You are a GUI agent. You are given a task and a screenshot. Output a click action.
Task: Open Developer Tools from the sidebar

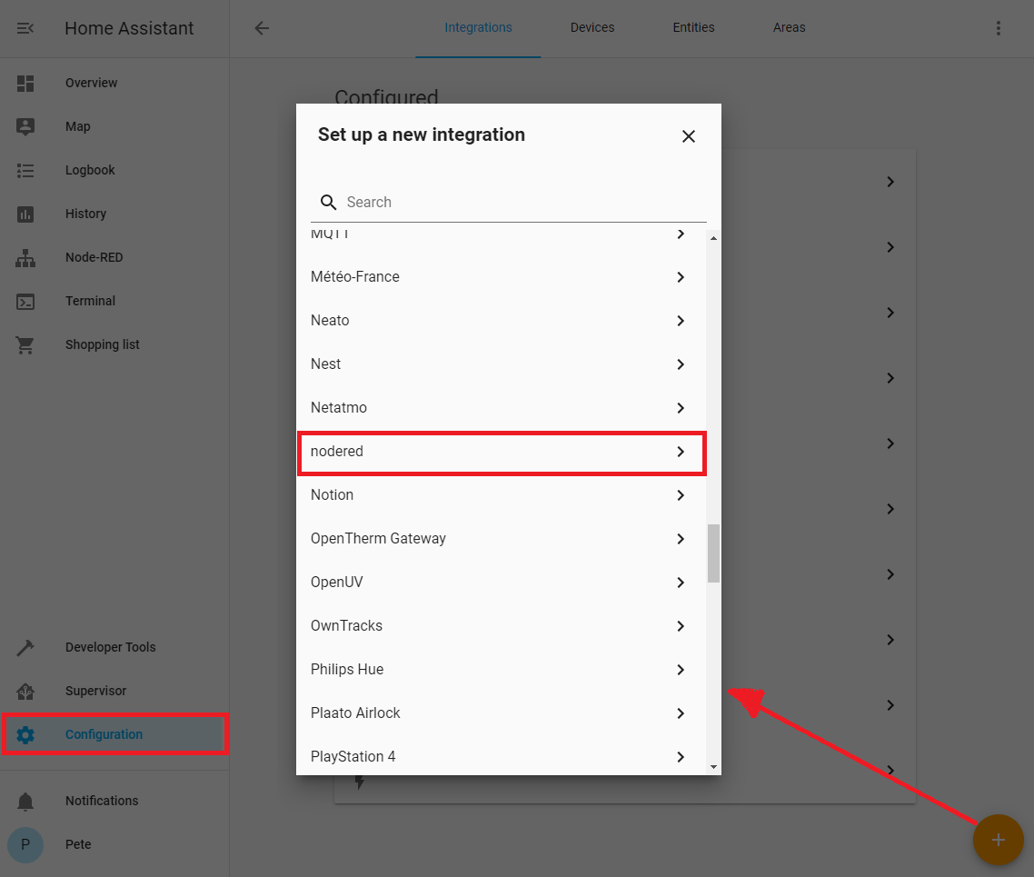(114, 648)
